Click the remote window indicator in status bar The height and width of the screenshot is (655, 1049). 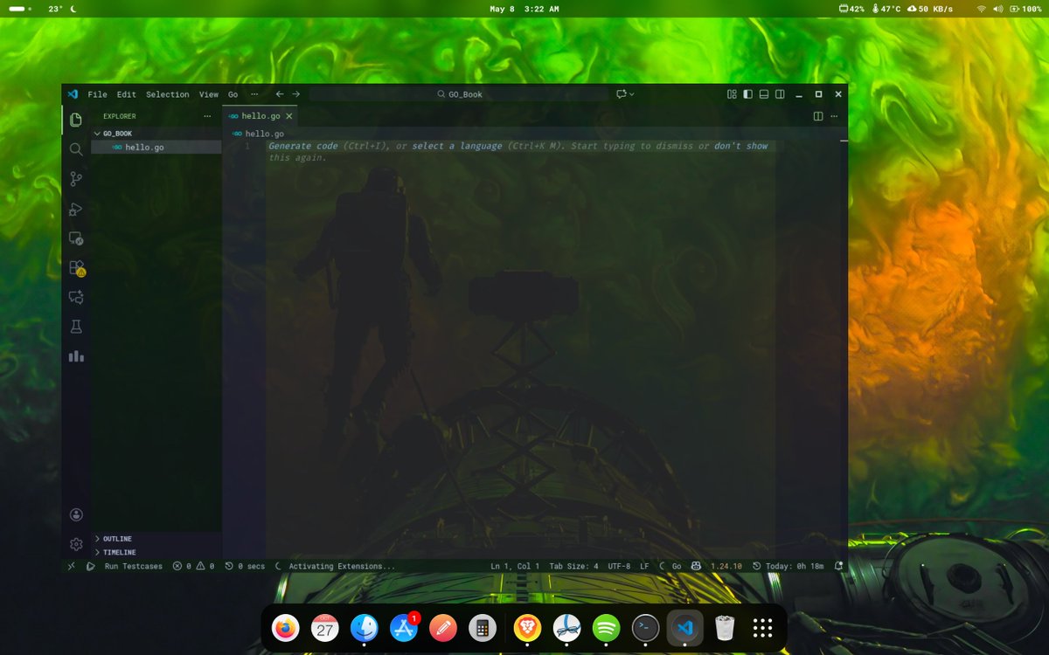(x=72, y=566)
